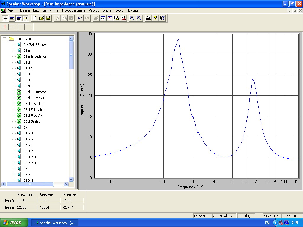Collapse the calibrovan folder tree node
Viewport: 303px width, 227px height.
click(x=5, y=39)
